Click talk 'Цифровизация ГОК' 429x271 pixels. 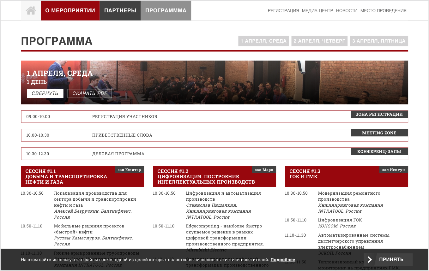340,220
